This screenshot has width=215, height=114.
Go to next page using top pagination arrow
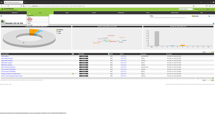(x=212, y=52)
